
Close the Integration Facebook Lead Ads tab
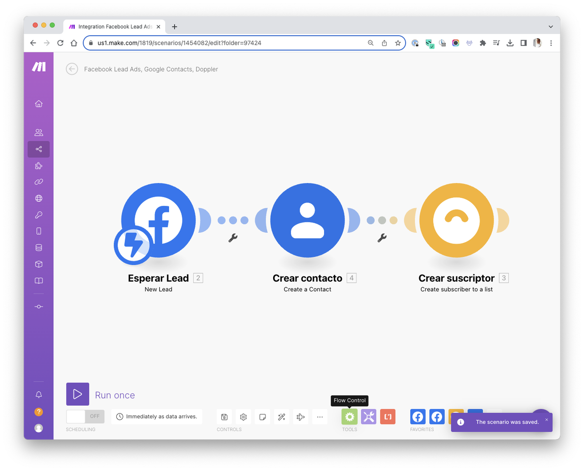[158, 27]
